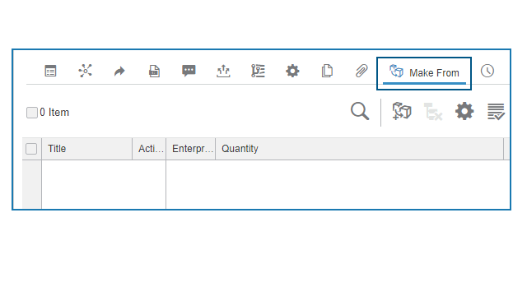Viewport: 527px width, 296px height.
Task: Open the structure list tab icon
Action: (258, 71)
